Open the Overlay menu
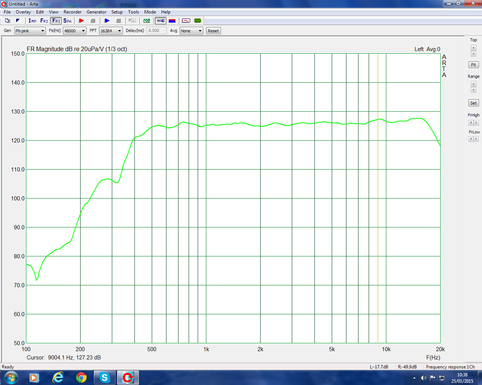The height and width of the screenshot is (385, 482). pyautogui.click(x=23, y=12)
